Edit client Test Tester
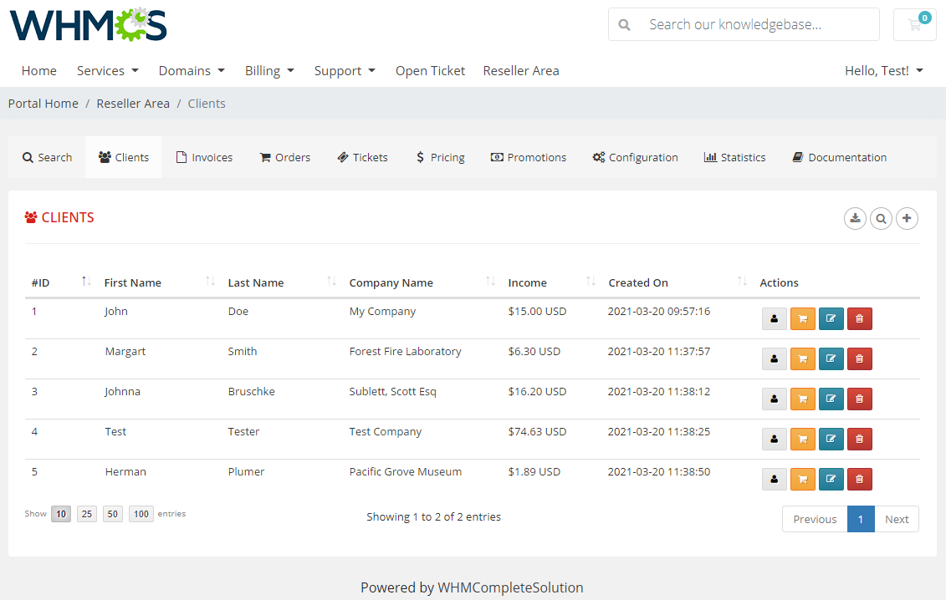This screenshot has width=946, height=600. 831,439
